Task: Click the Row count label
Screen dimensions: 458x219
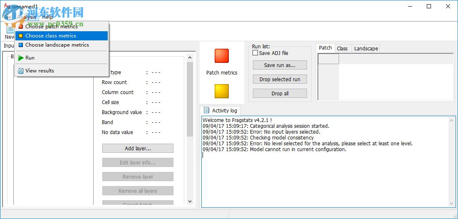Action: [x=114, y=82]
